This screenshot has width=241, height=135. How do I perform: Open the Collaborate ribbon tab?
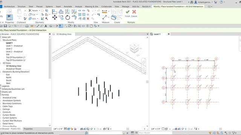(x=106, y=7)
